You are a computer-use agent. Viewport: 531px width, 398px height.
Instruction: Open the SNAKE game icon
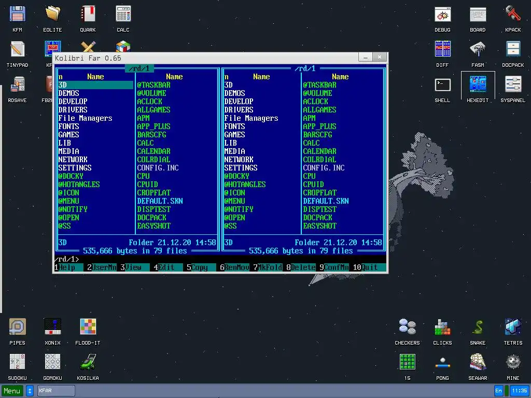click(x=478, y=332)
